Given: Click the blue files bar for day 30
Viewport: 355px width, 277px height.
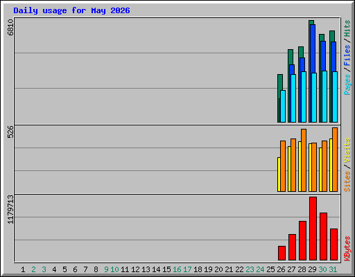Looking at the screenshot, I should pos(323,56).
